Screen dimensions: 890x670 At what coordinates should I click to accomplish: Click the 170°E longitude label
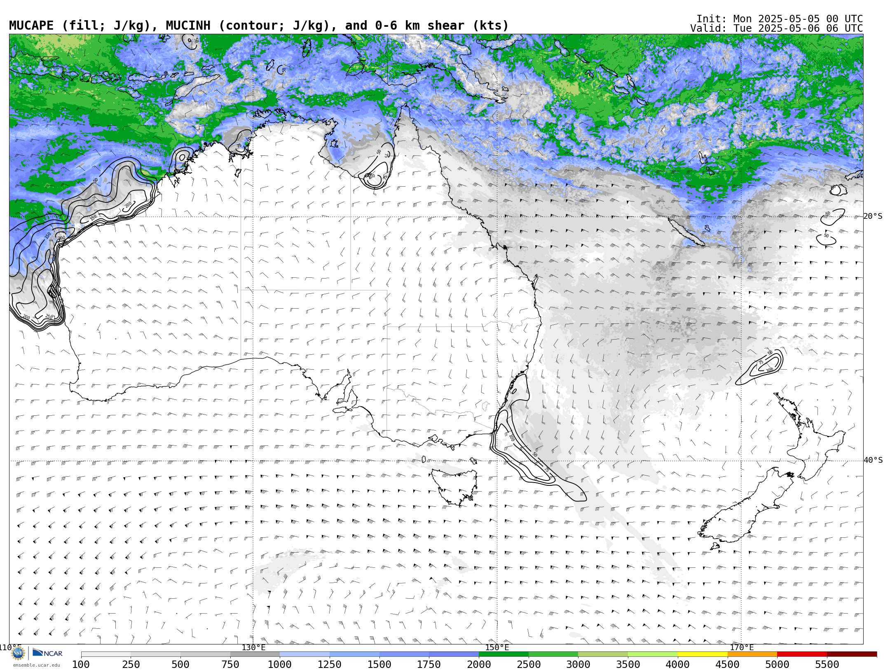point(741,647)
